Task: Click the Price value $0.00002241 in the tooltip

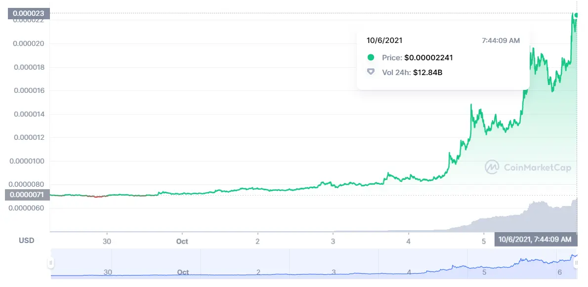Action: pyautogui.click(x=428, y=58)
